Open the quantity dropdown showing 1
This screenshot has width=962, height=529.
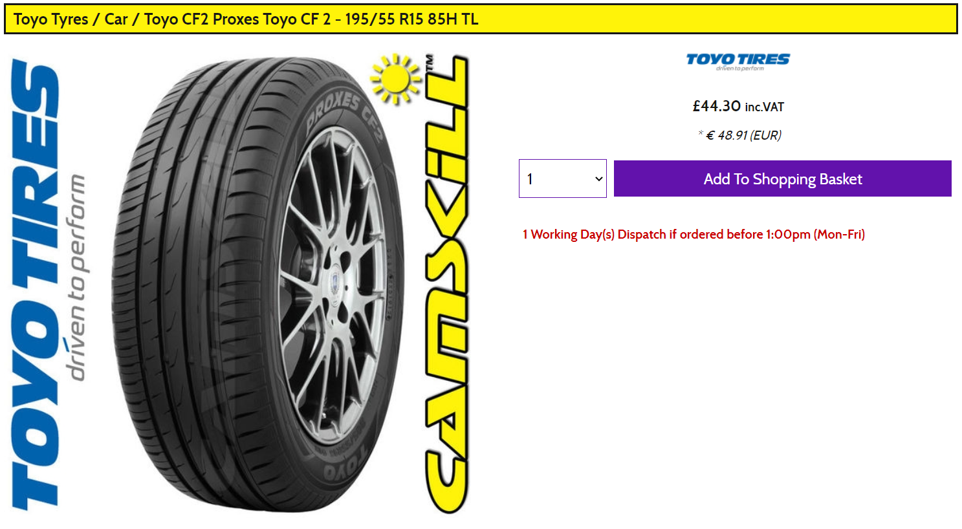click(563, 178)
